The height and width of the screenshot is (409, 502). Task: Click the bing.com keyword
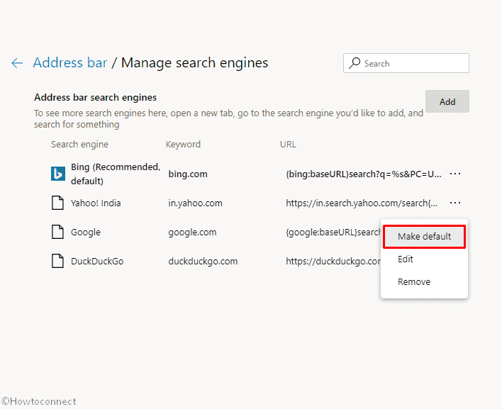pyautogui.click(x=188, y=174)
